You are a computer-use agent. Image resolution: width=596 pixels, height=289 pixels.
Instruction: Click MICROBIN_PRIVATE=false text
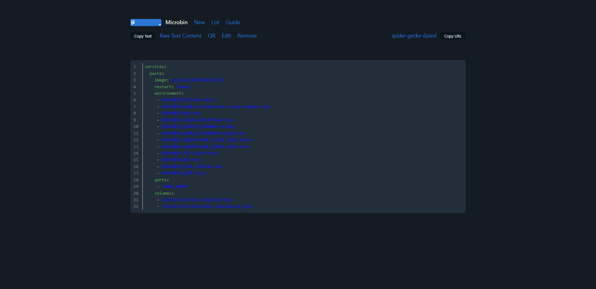coord(188,100)
